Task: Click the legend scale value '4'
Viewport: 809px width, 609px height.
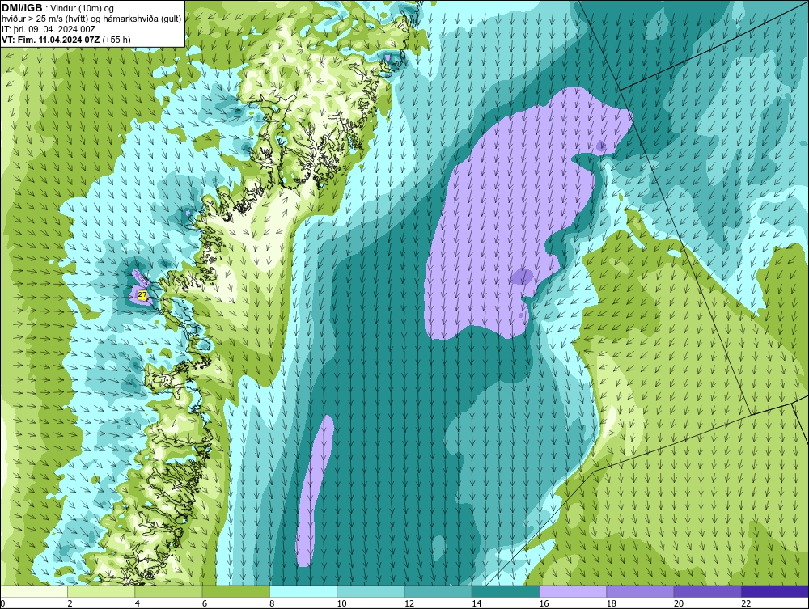Action: (x=138, y=604)
